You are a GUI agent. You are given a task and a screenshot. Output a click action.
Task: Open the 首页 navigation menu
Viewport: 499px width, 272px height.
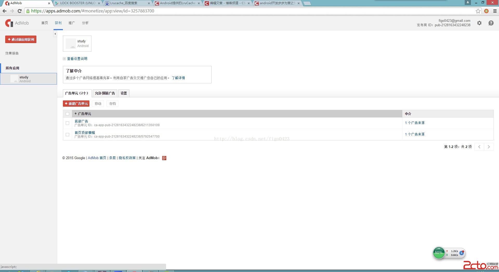click(45, 23)
